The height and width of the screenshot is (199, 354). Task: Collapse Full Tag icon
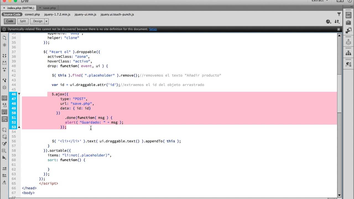[x=4, y=56]
